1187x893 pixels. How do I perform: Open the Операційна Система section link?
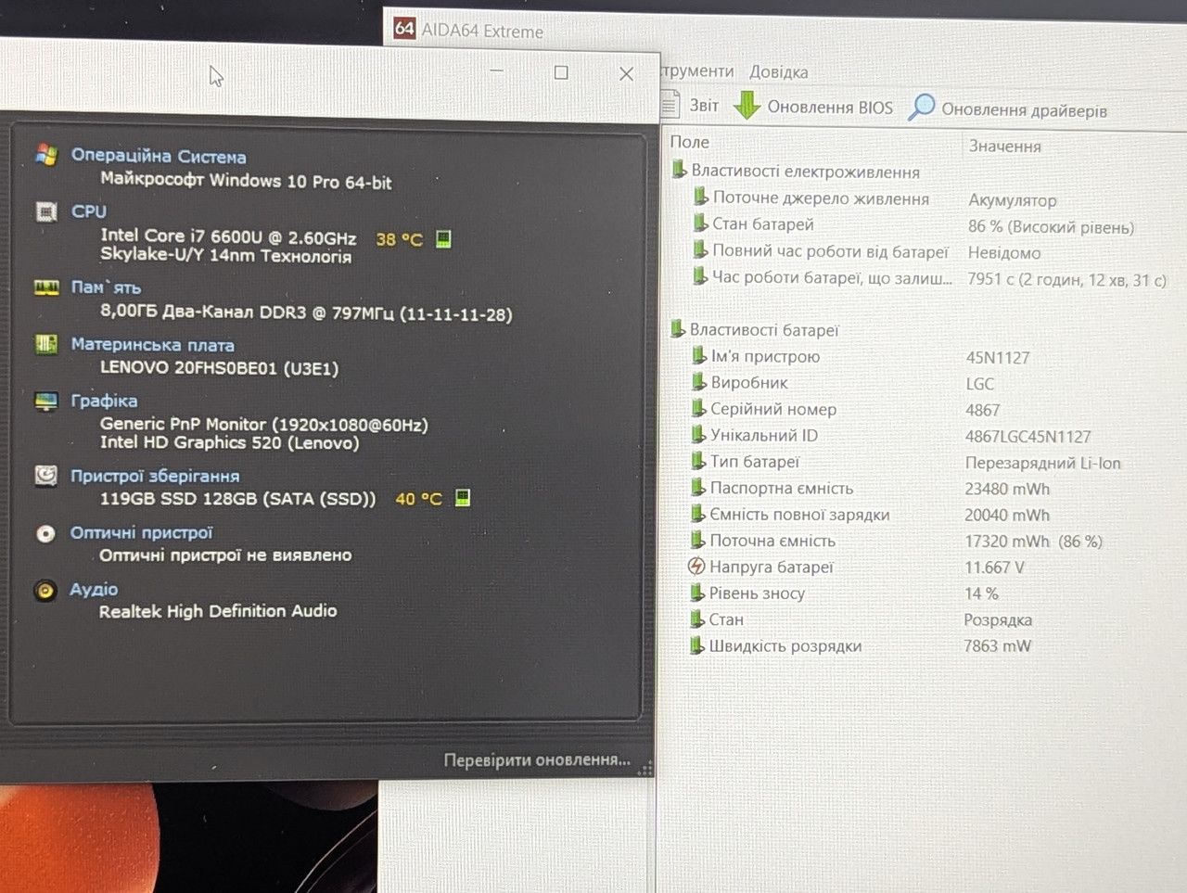159,156
